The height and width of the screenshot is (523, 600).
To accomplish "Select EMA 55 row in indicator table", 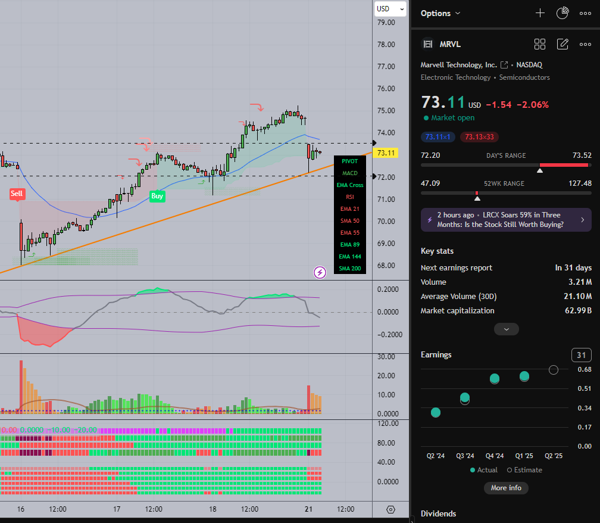I will pos(350,232).
